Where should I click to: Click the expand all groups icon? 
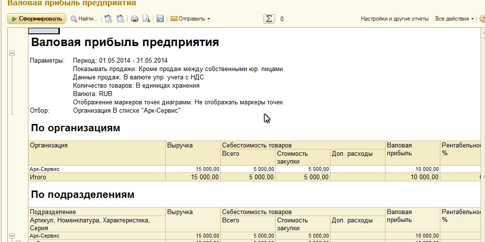click(x=108, y=19)
